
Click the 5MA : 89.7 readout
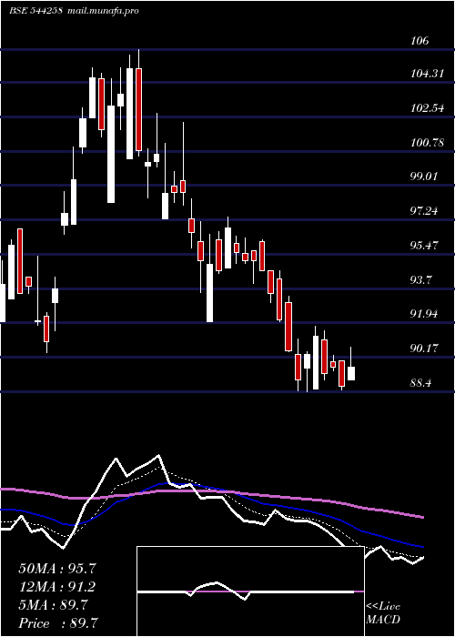click(53, 605)
